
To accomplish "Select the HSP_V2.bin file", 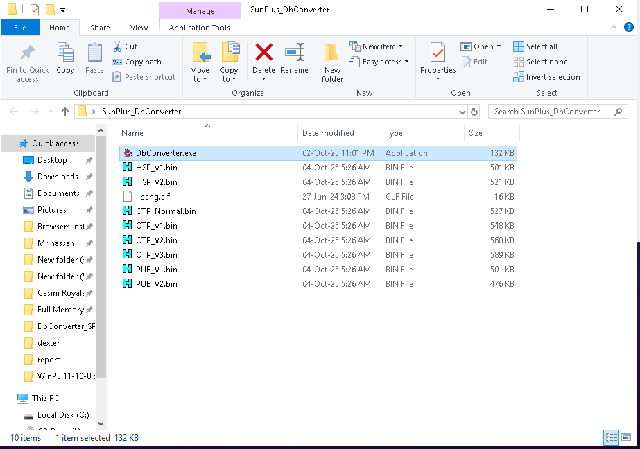I will pos(318,182).
